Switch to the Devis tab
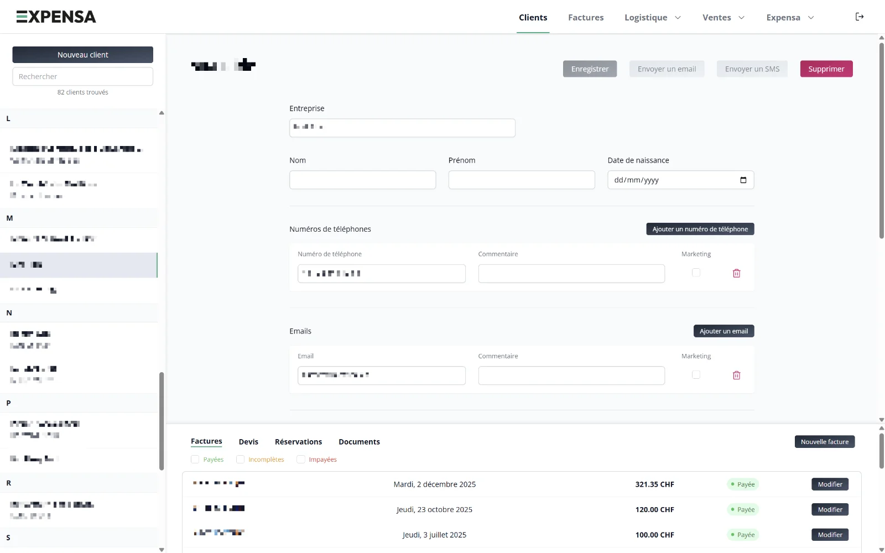Image resolution: width=885 pixels, height=553 pixels. tap(248, 441)
